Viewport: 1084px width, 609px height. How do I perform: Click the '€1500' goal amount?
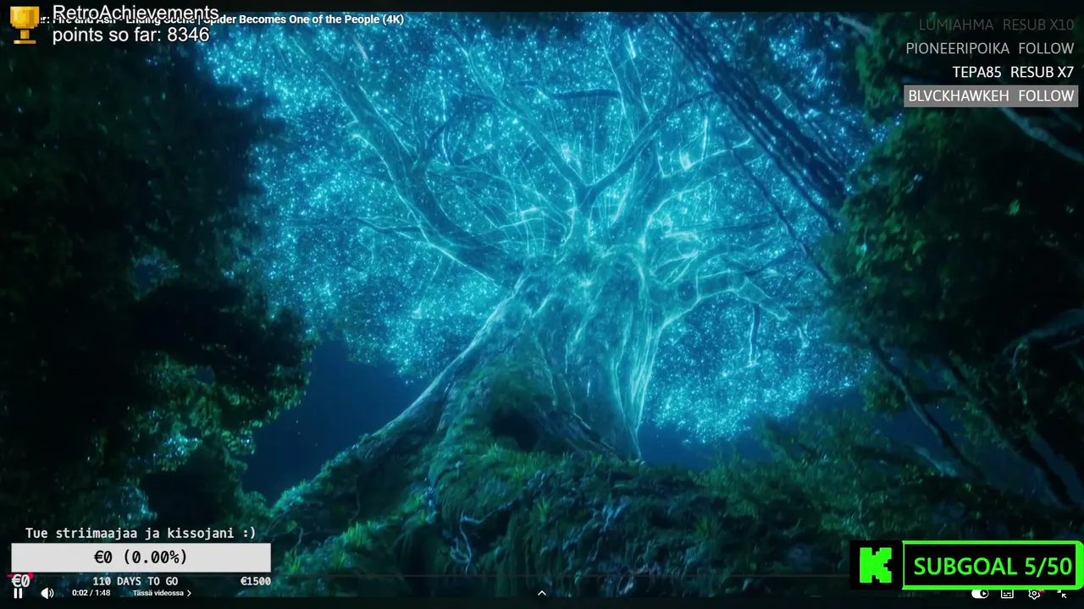point(256,581)
